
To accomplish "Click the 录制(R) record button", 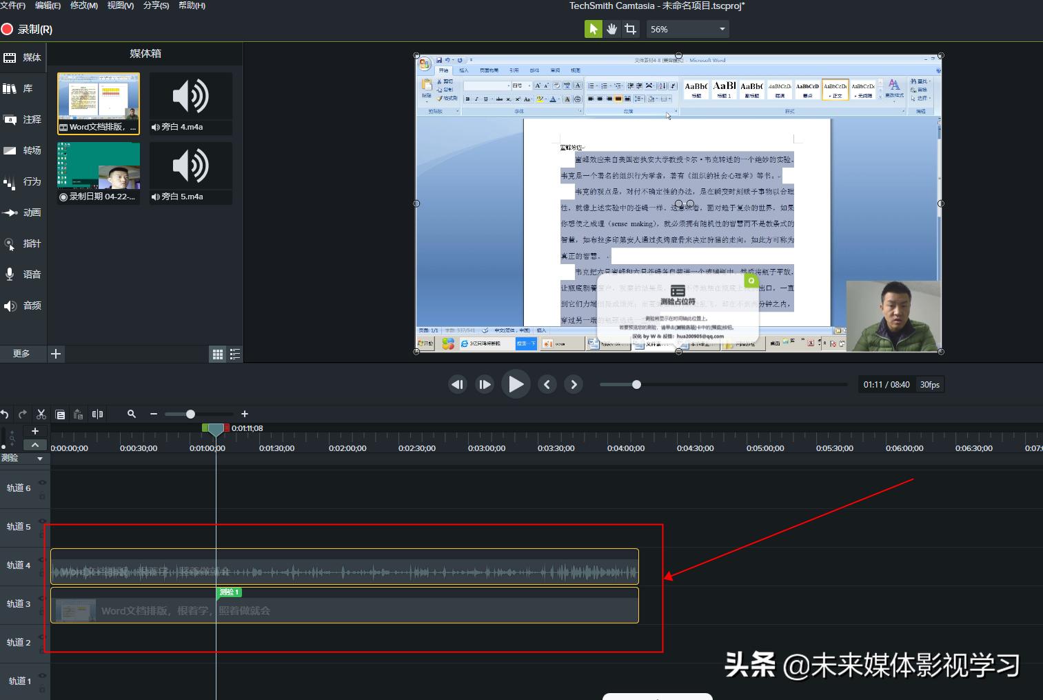I will [28, 29].
